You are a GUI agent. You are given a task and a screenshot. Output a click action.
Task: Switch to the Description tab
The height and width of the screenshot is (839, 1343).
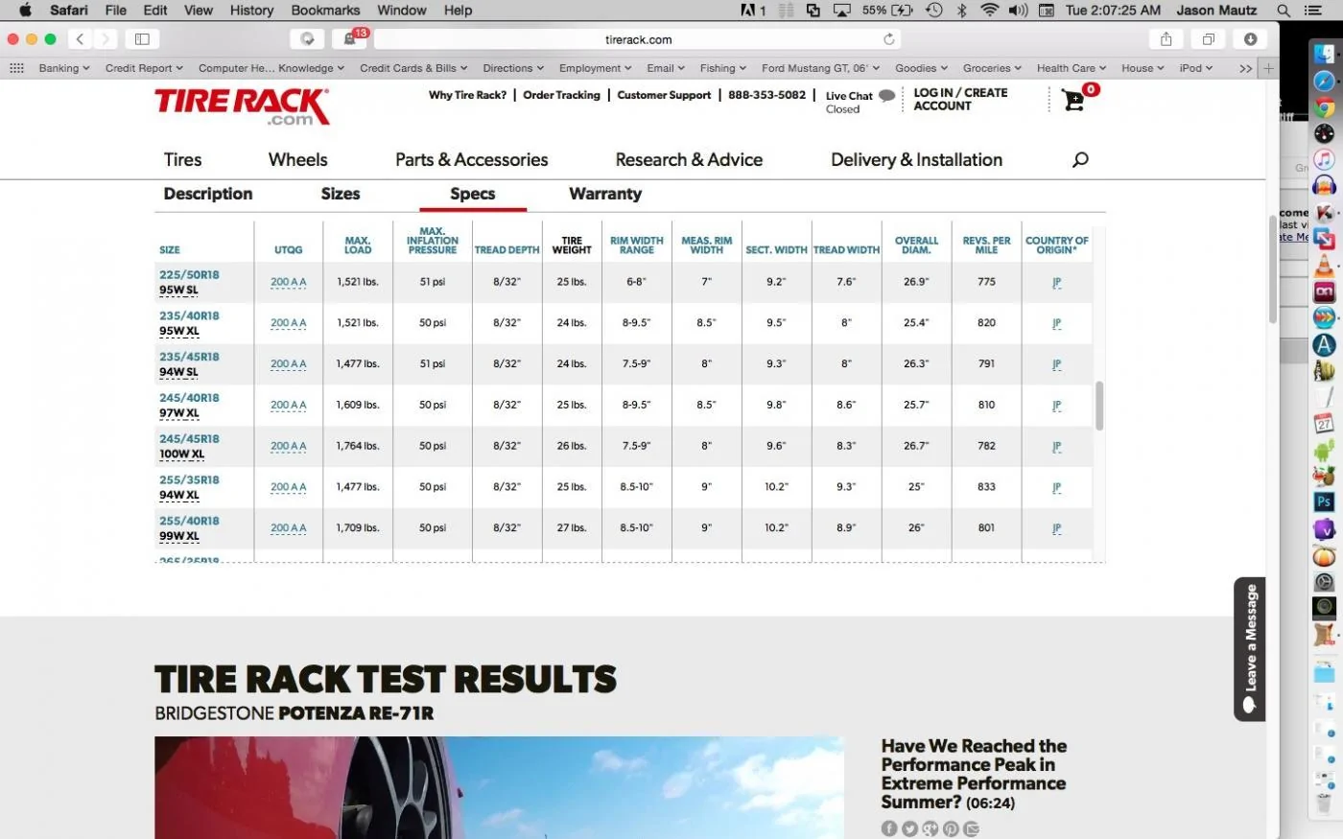point(208,194)
